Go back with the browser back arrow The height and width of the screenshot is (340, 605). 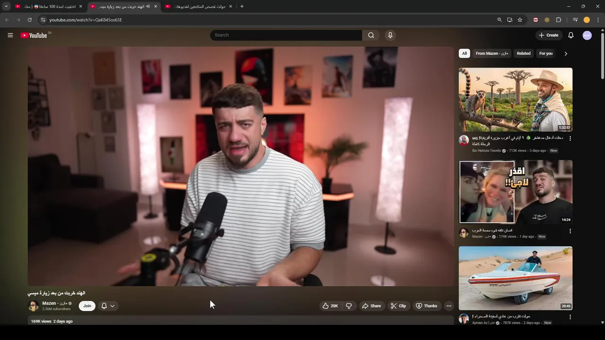[7, 20]
